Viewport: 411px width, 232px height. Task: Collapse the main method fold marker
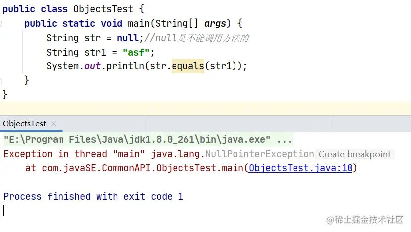pos(2,23)
